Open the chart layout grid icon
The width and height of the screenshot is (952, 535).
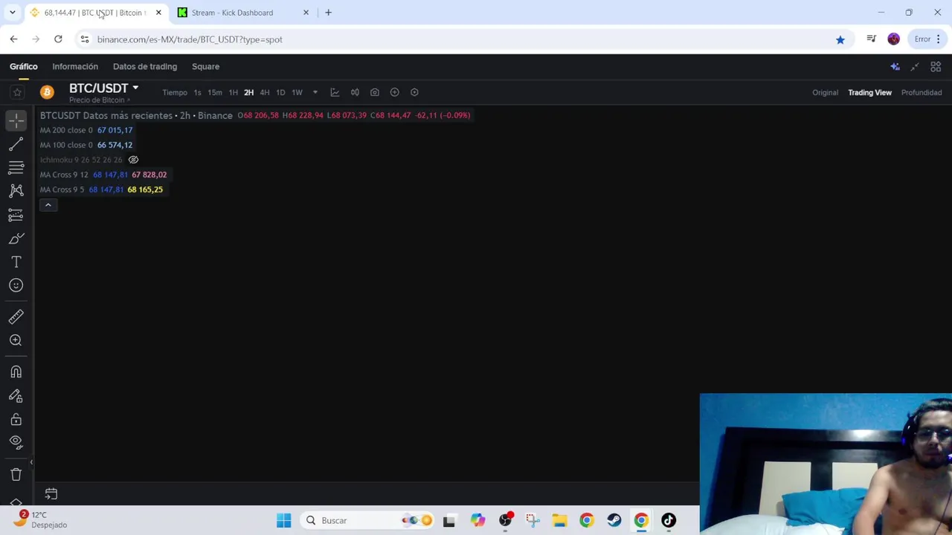click(936, 67)
